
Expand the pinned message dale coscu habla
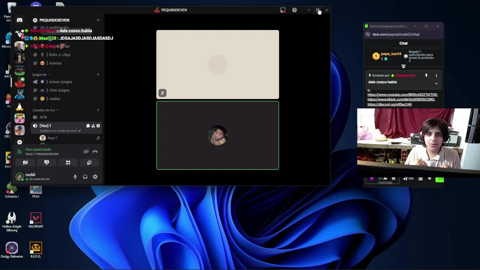point(436,83)
